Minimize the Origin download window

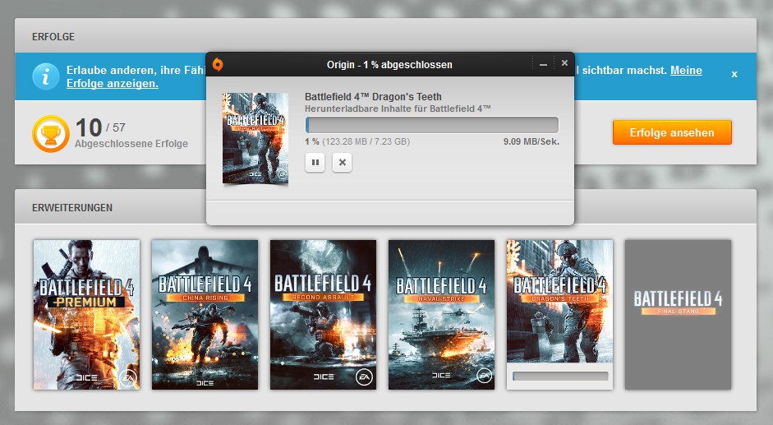click(x=543, y=64)
